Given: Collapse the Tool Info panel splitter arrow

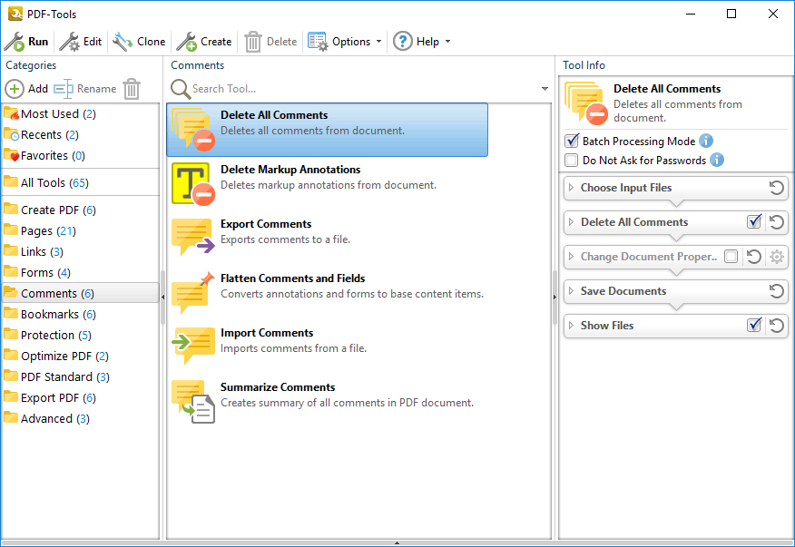Looking at the screenshot, I should 555,297.
